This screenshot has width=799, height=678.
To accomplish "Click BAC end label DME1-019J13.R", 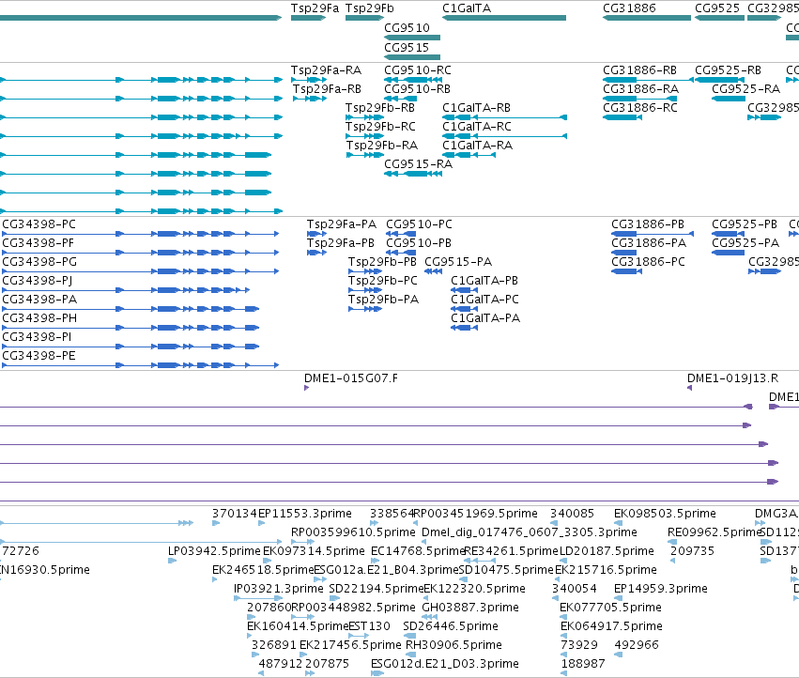I will [732, 378].
